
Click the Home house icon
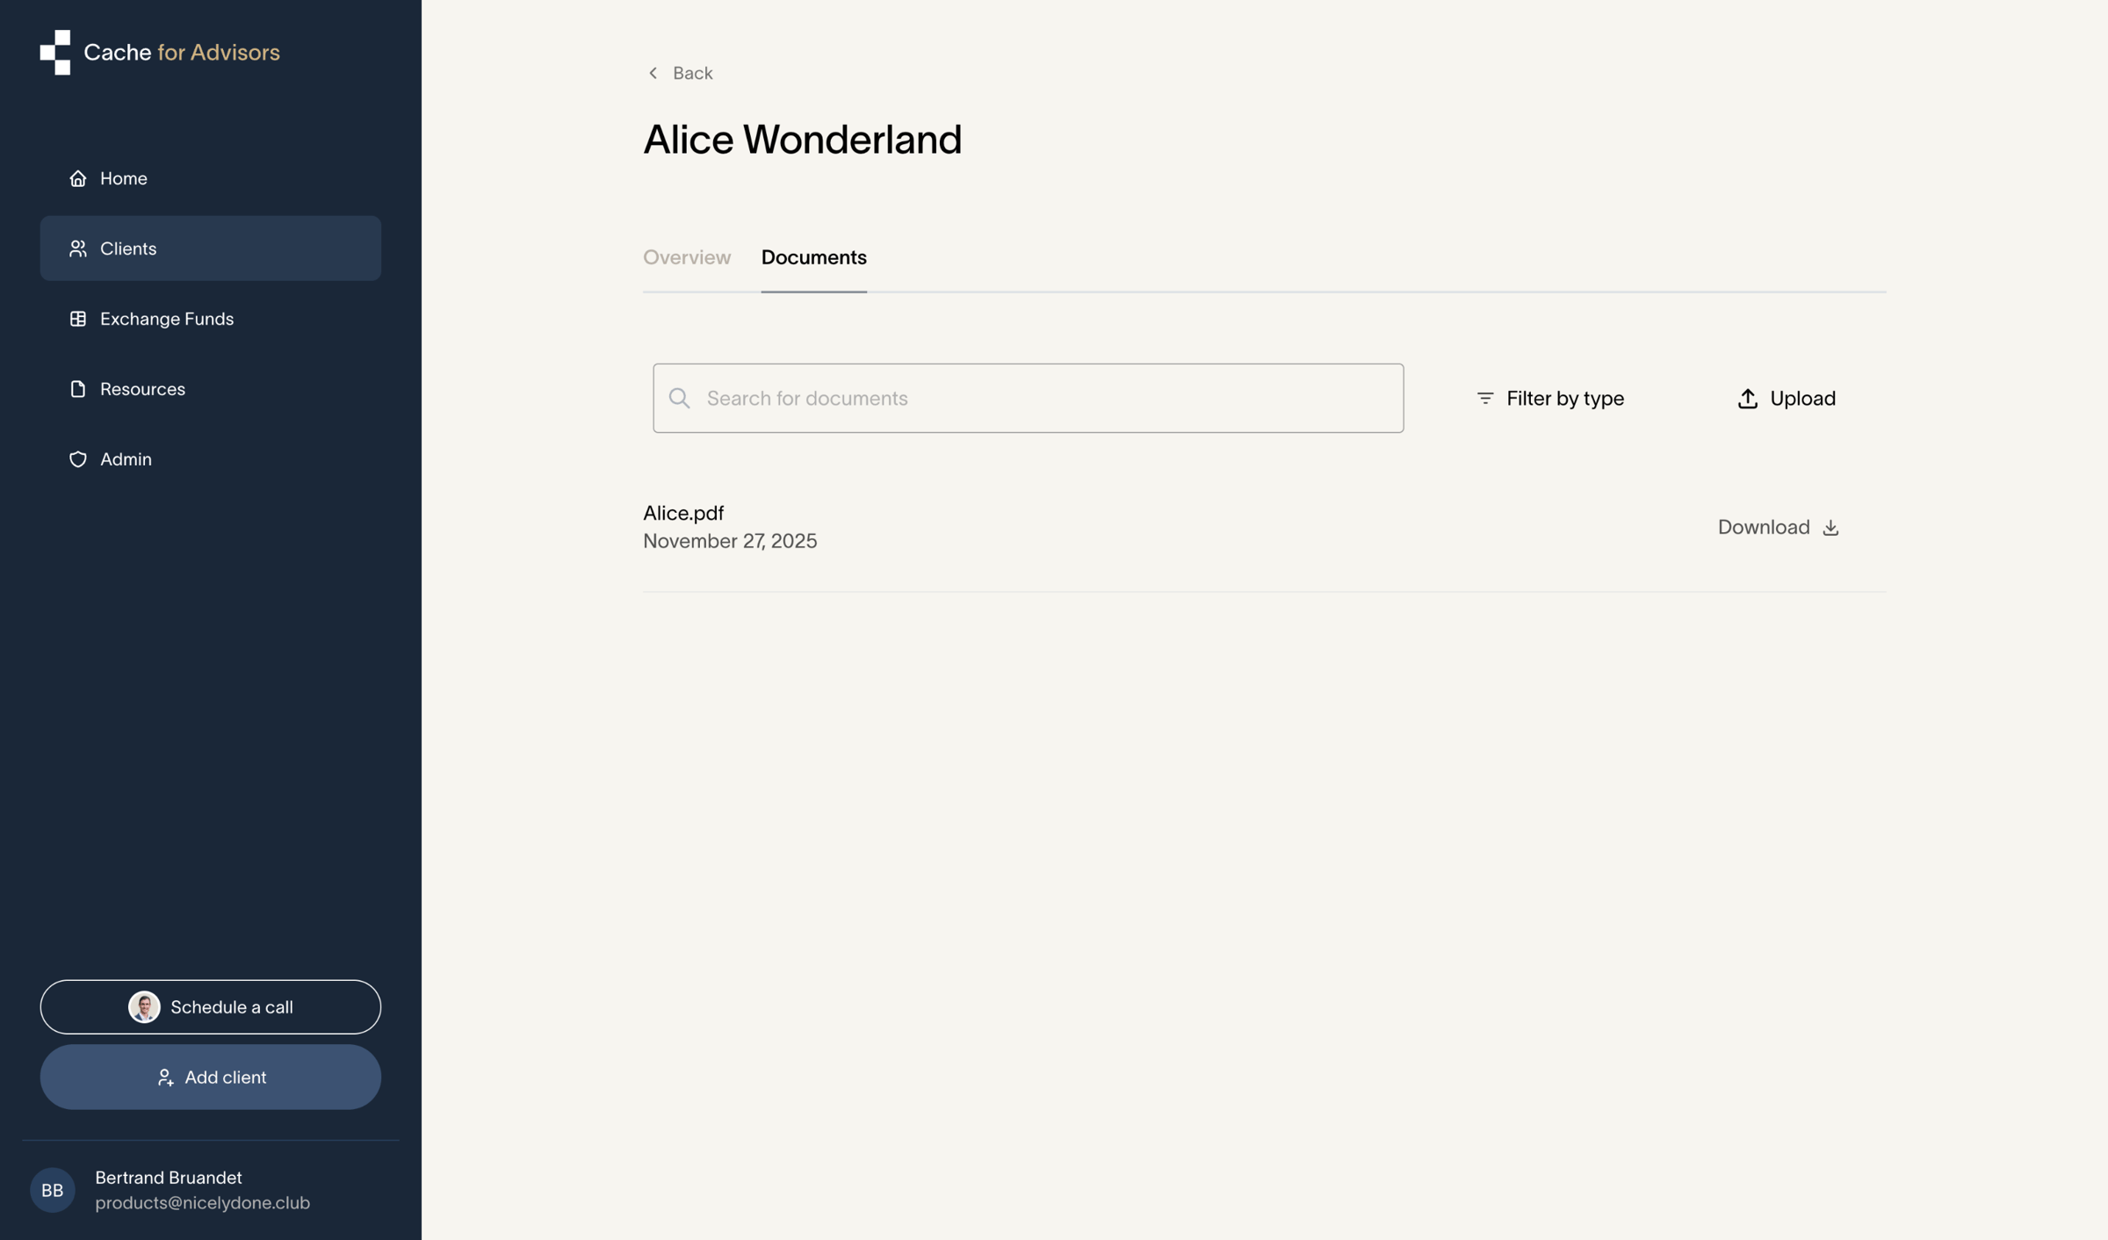78,178
